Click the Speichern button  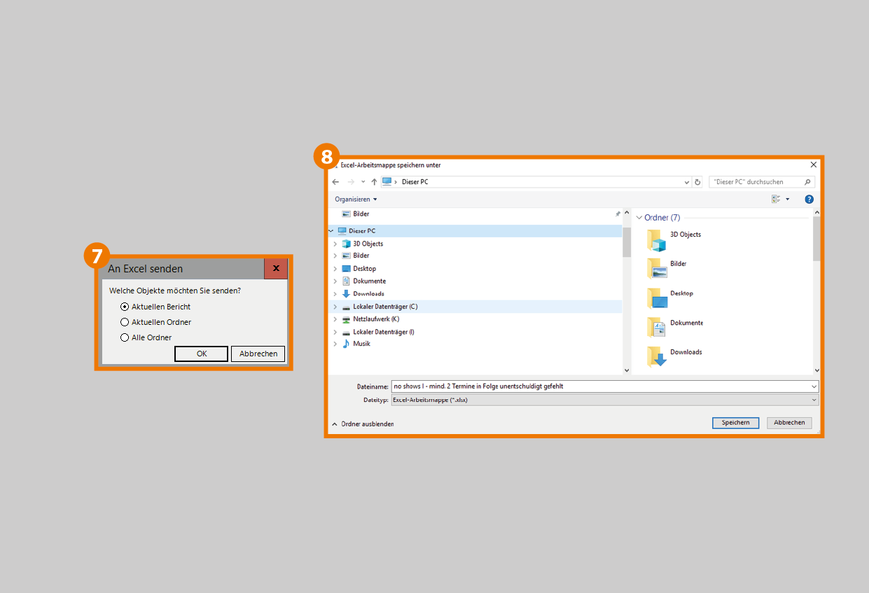click(x=735, y=423)
